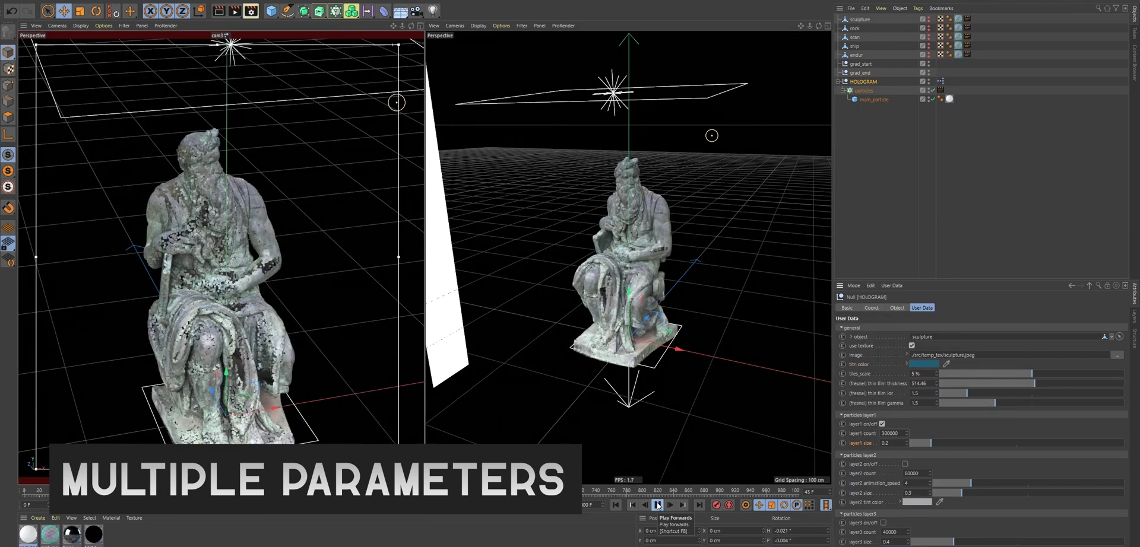Viewport: 1140px width, 547px height.
Task: Uncheck the use texture checkbox
Action: tap(911, 345)
